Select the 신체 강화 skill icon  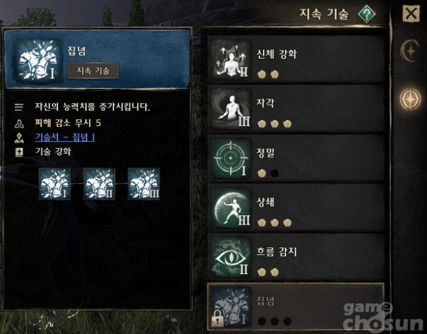point(231,59)
